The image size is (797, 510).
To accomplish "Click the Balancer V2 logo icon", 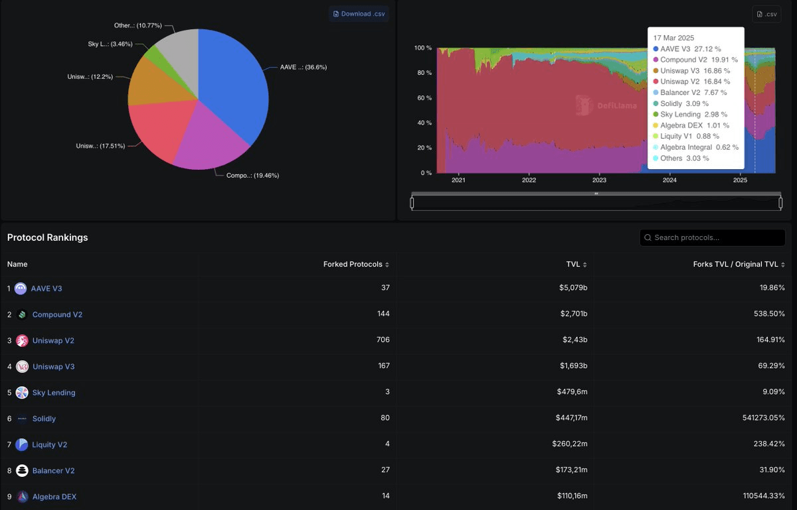I will pos(22,471).
